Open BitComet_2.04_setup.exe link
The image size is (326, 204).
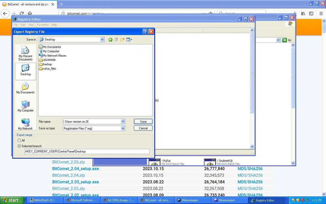tap(75, 169)
